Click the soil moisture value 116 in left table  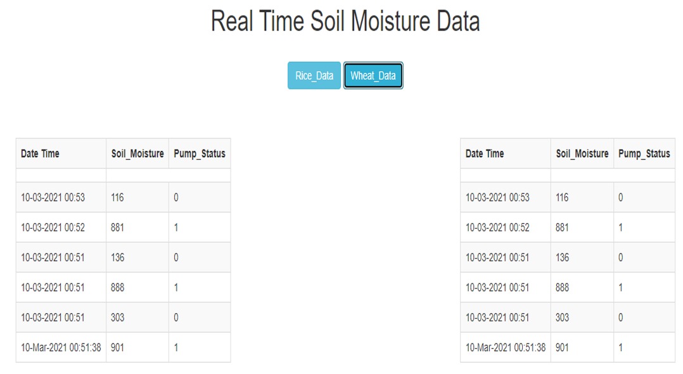pyautogui.click(x=117, y=197)
